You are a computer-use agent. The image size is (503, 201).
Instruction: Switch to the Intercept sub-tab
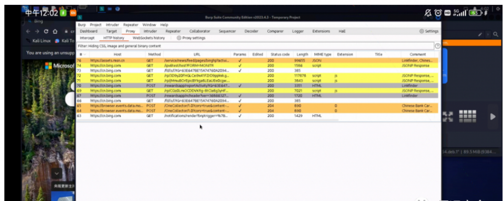(87, 38)
